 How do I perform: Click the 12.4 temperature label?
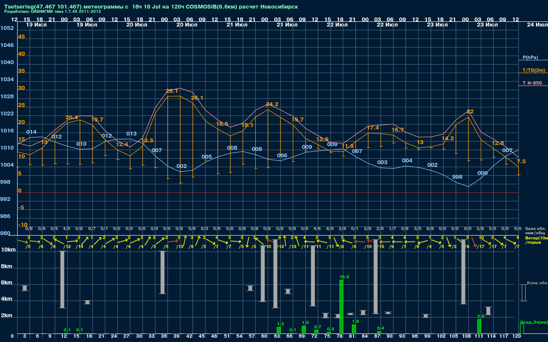click(x=122, y=144)
